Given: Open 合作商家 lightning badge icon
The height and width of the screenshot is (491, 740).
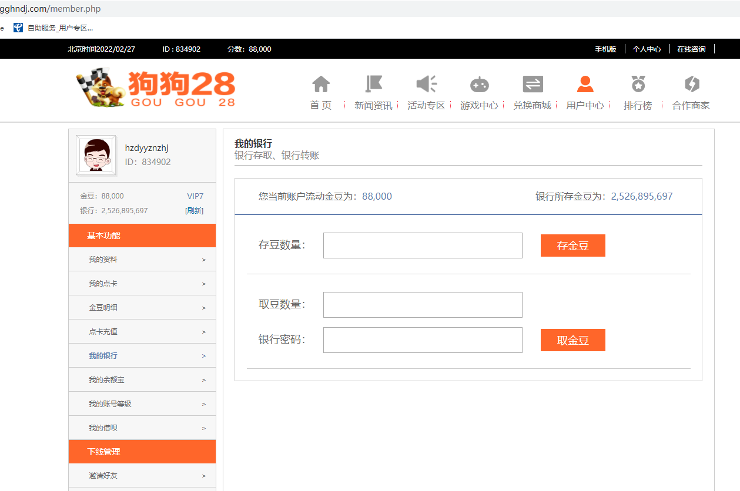Looking at the screenshot, I should [x=691, y=85].
